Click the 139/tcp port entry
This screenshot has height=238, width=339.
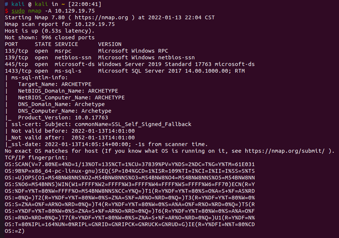(16, 57)
